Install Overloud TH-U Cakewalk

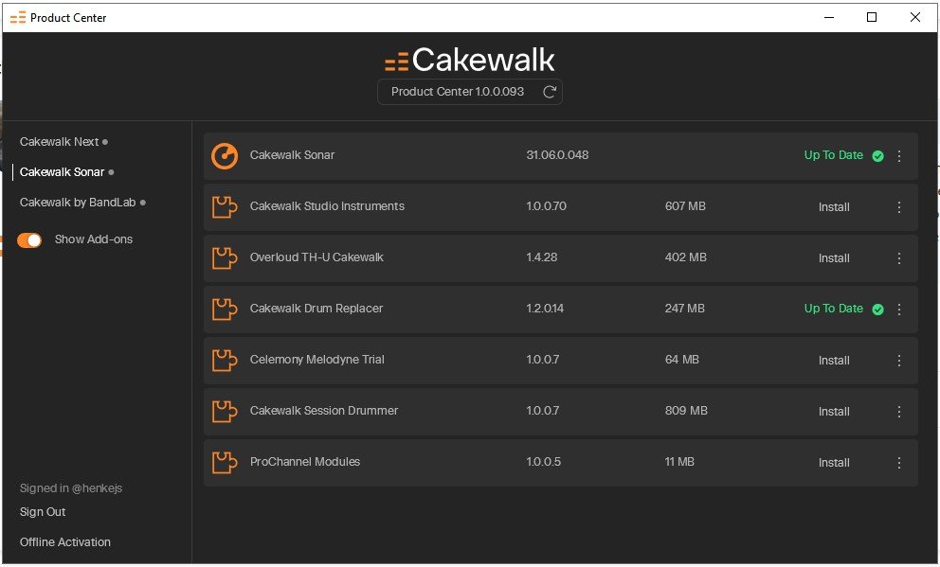click(x=834, y=258)
